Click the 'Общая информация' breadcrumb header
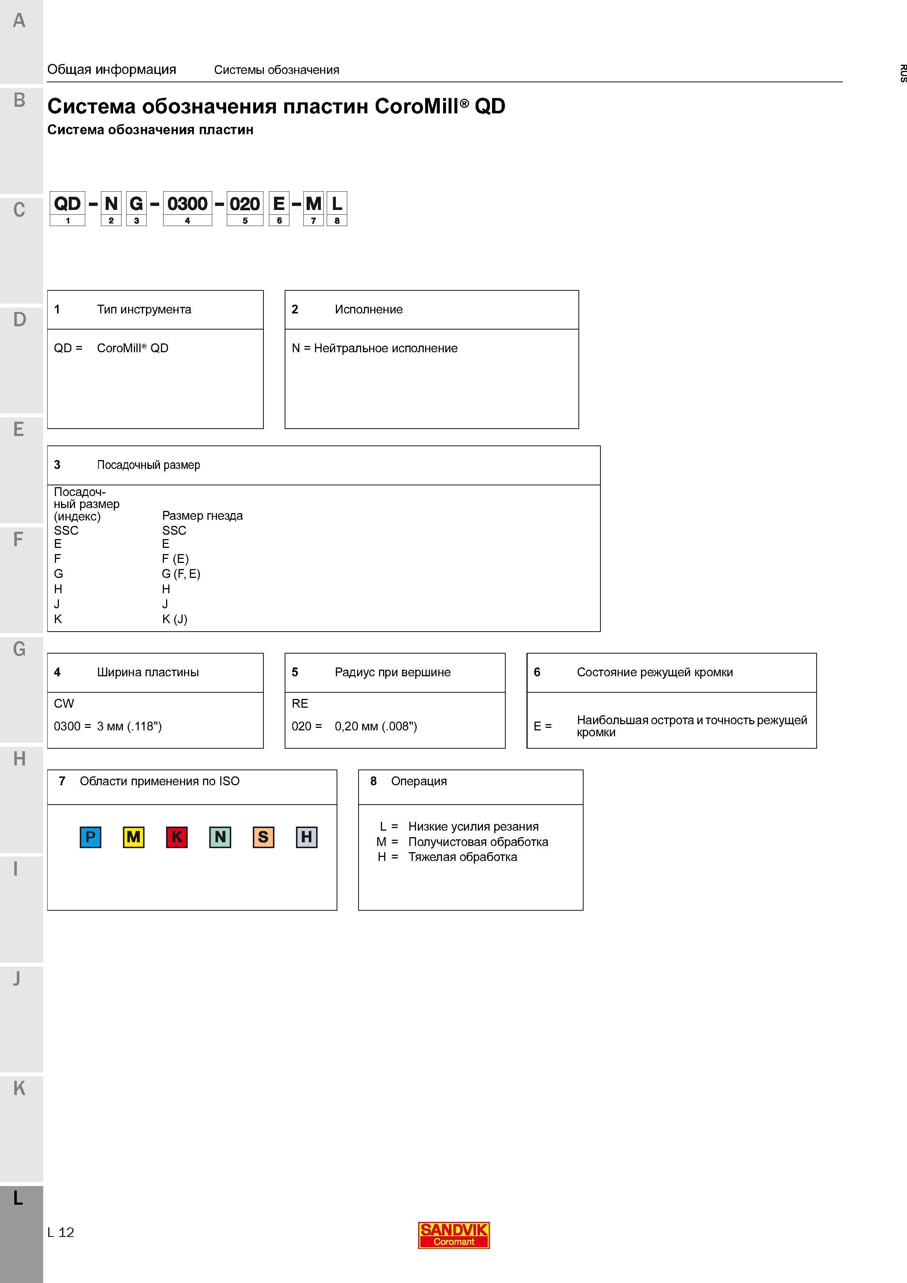Screen dimensions: 907x1283 point(112,69)
